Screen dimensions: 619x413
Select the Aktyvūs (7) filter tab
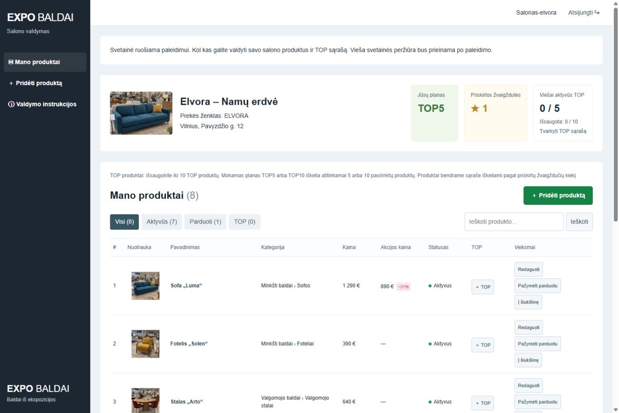click(162, 222)
